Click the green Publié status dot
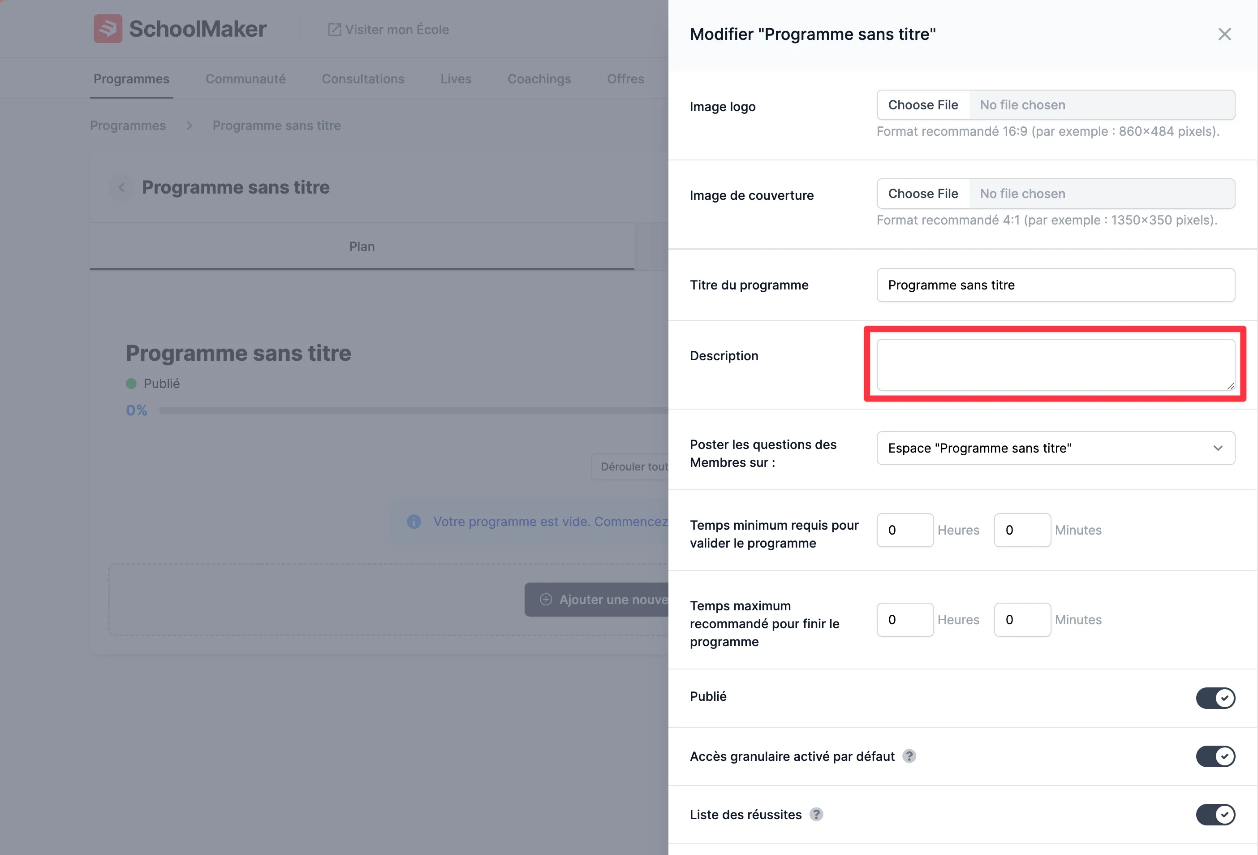 131,384
